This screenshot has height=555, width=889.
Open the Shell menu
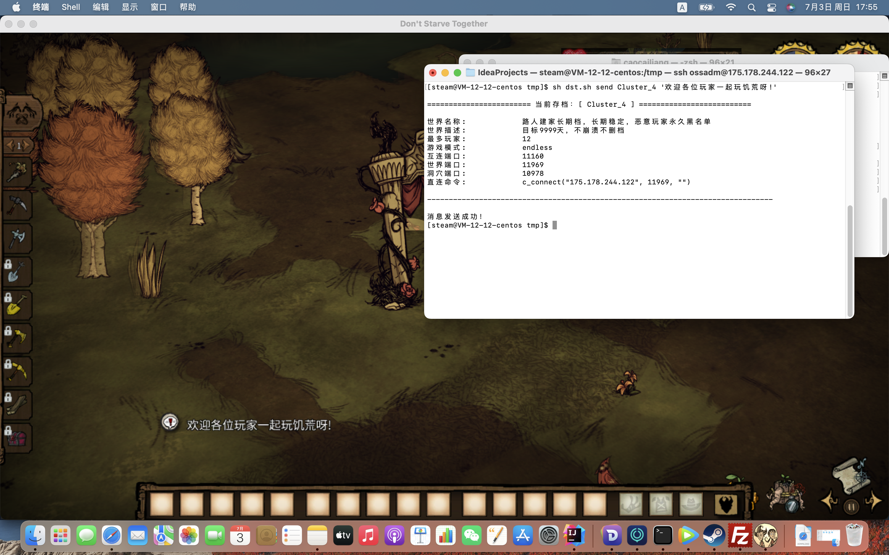(70, 7)
